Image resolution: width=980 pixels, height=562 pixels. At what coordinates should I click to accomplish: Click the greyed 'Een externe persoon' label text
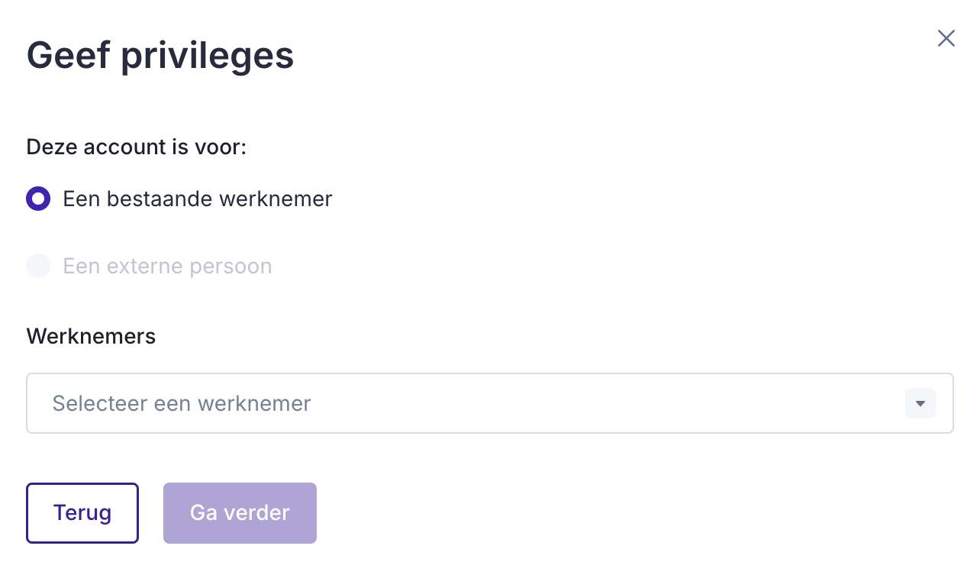click(x=167, y=266)
